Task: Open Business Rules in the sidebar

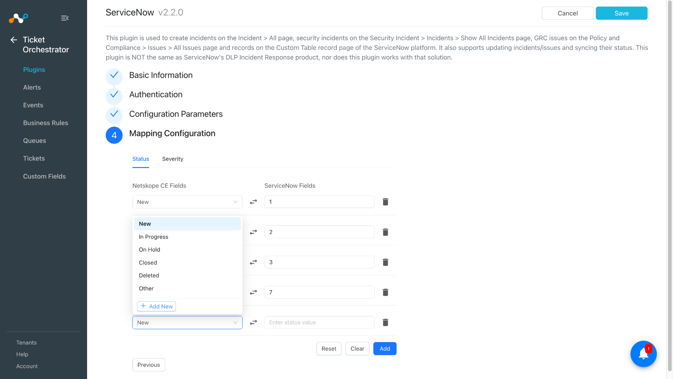Action: click(46, 123)
